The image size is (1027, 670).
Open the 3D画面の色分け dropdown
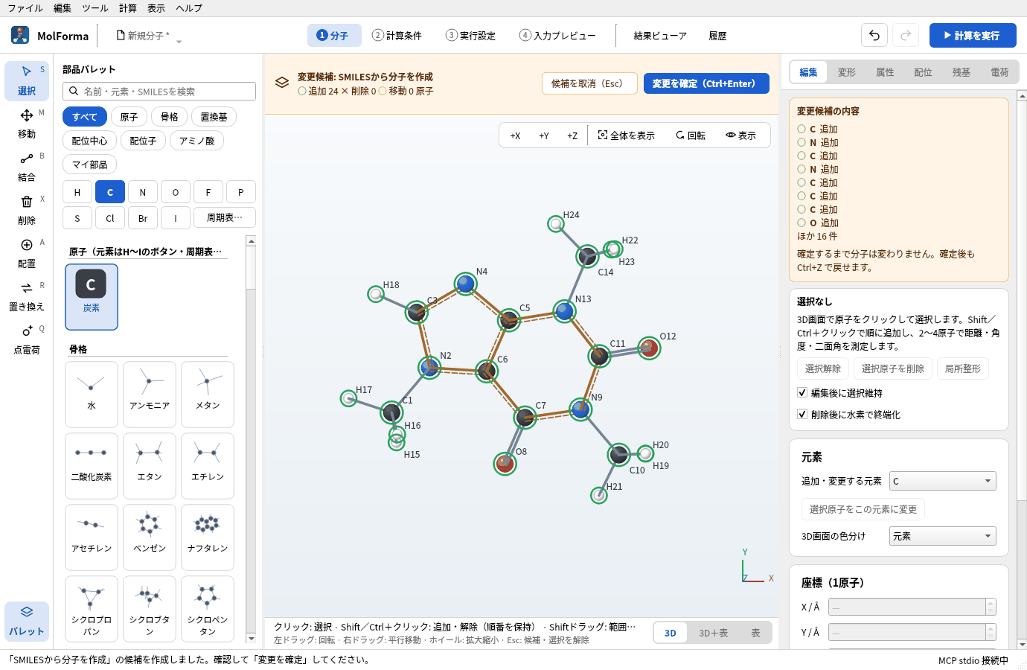(x=943, y=536)
